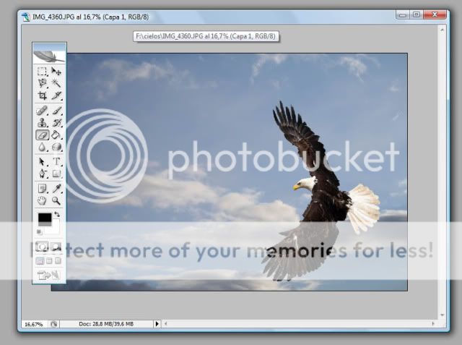Maximize the IMG_4360.JPG document window
The height and width of the screenshot is (345, 462).
(417, 14)
